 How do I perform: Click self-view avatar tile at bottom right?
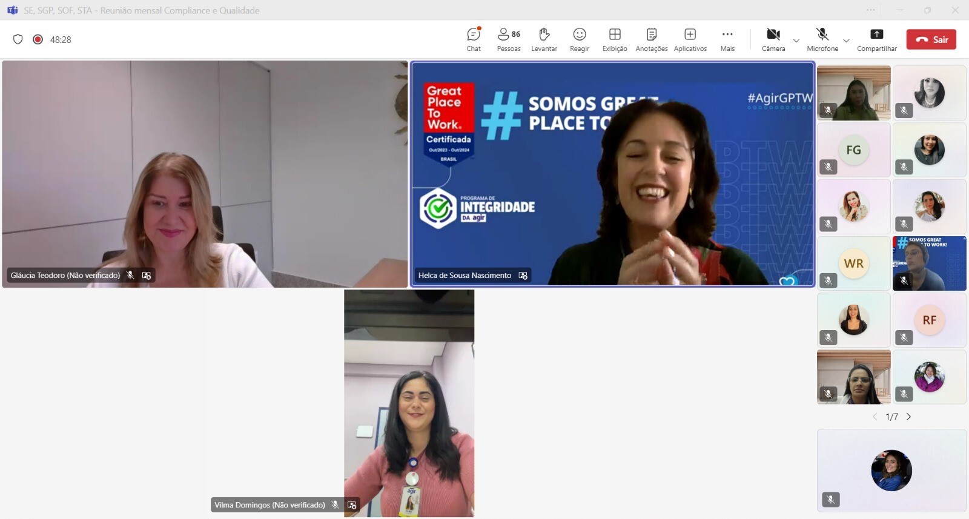(x=891, y=471)
